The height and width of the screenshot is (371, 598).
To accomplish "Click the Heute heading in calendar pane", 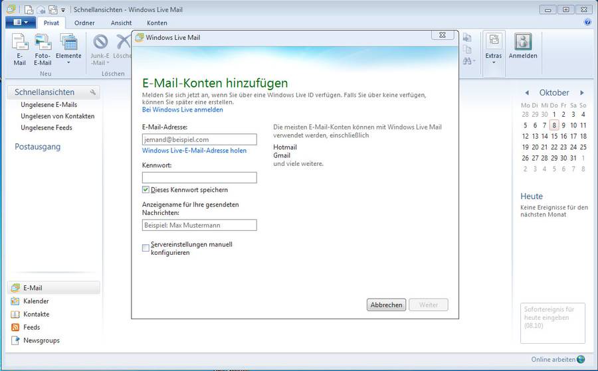I will (532, 196).
